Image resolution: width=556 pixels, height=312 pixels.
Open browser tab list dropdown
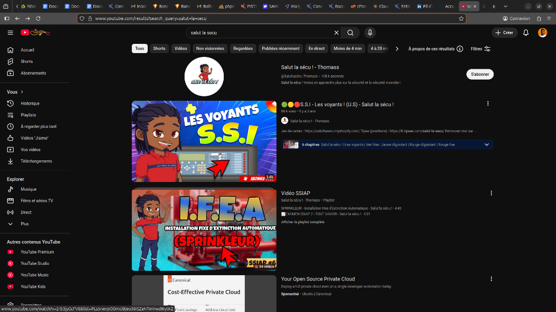(x=506, y=6)
